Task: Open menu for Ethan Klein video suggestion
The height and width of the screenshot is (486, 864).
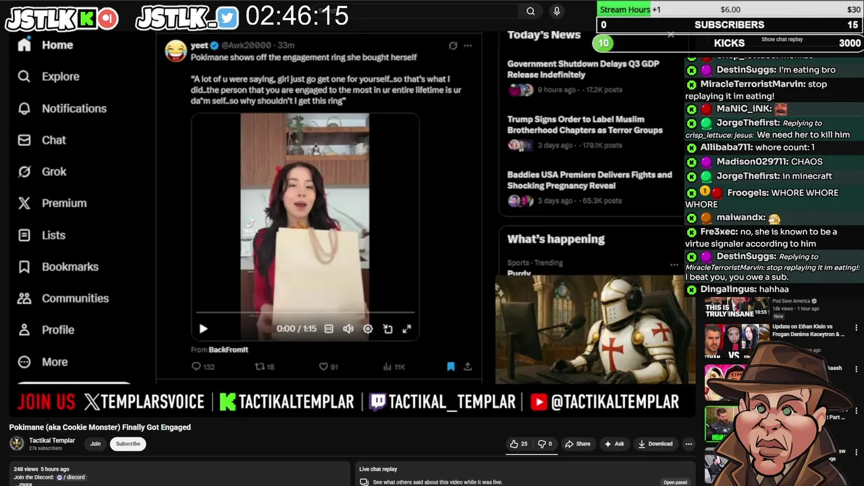Action: click(856, 328)
